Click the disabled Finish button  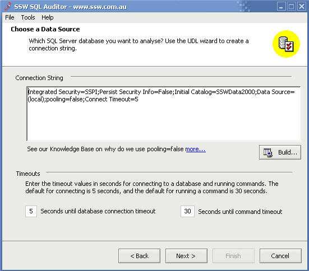(233, 256)
